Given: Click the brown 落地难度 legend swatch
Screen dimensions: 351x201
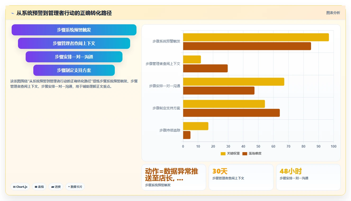Looking at the screenshot, I should click(245, 153).
